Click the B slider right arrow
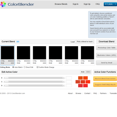This screenshot has height=117, width=117. pos(64,85)
